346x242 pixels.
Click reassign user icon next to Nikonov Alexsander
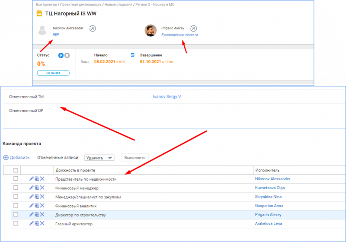93,29
